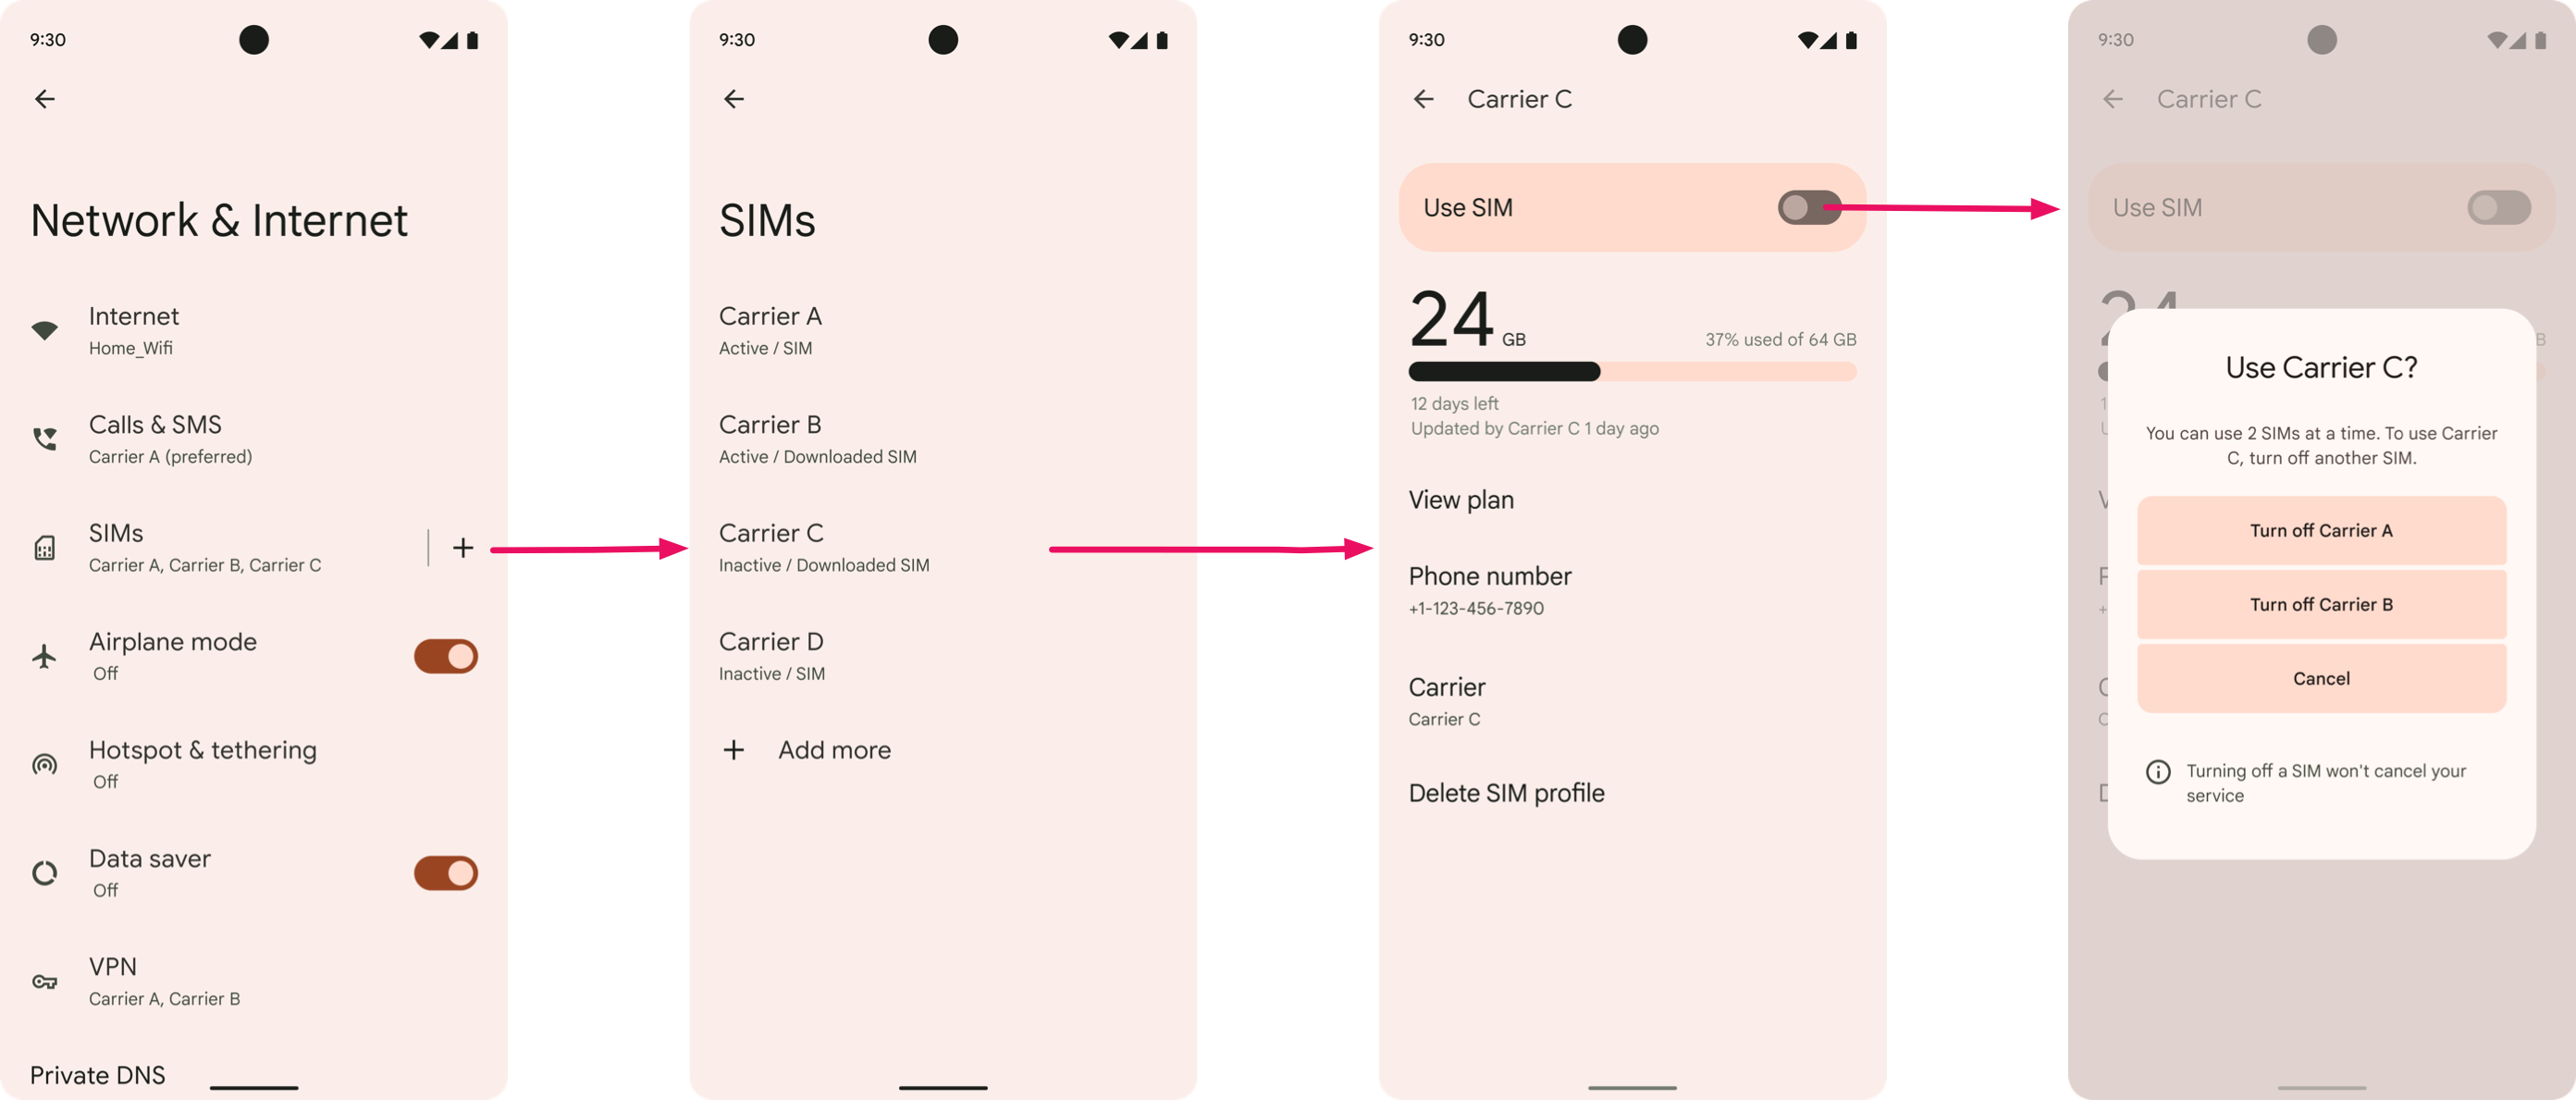Image resolution: width=2576 pixels, height=1100 pixels.
Task: Toggle Airplane mode off
Action: pos(444,654)
